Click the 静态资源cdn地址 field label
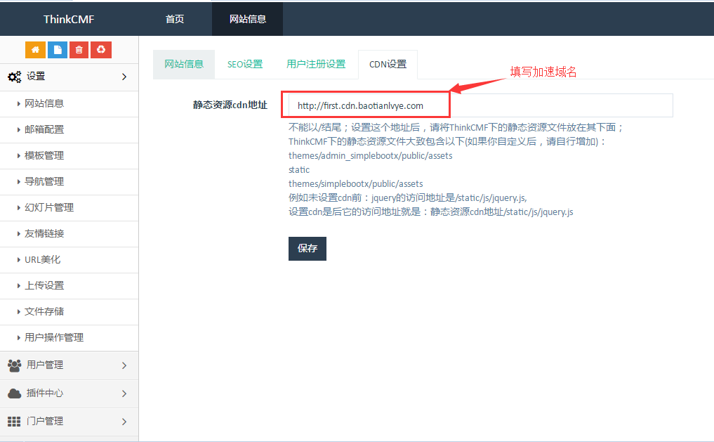 tap(230, 105)
